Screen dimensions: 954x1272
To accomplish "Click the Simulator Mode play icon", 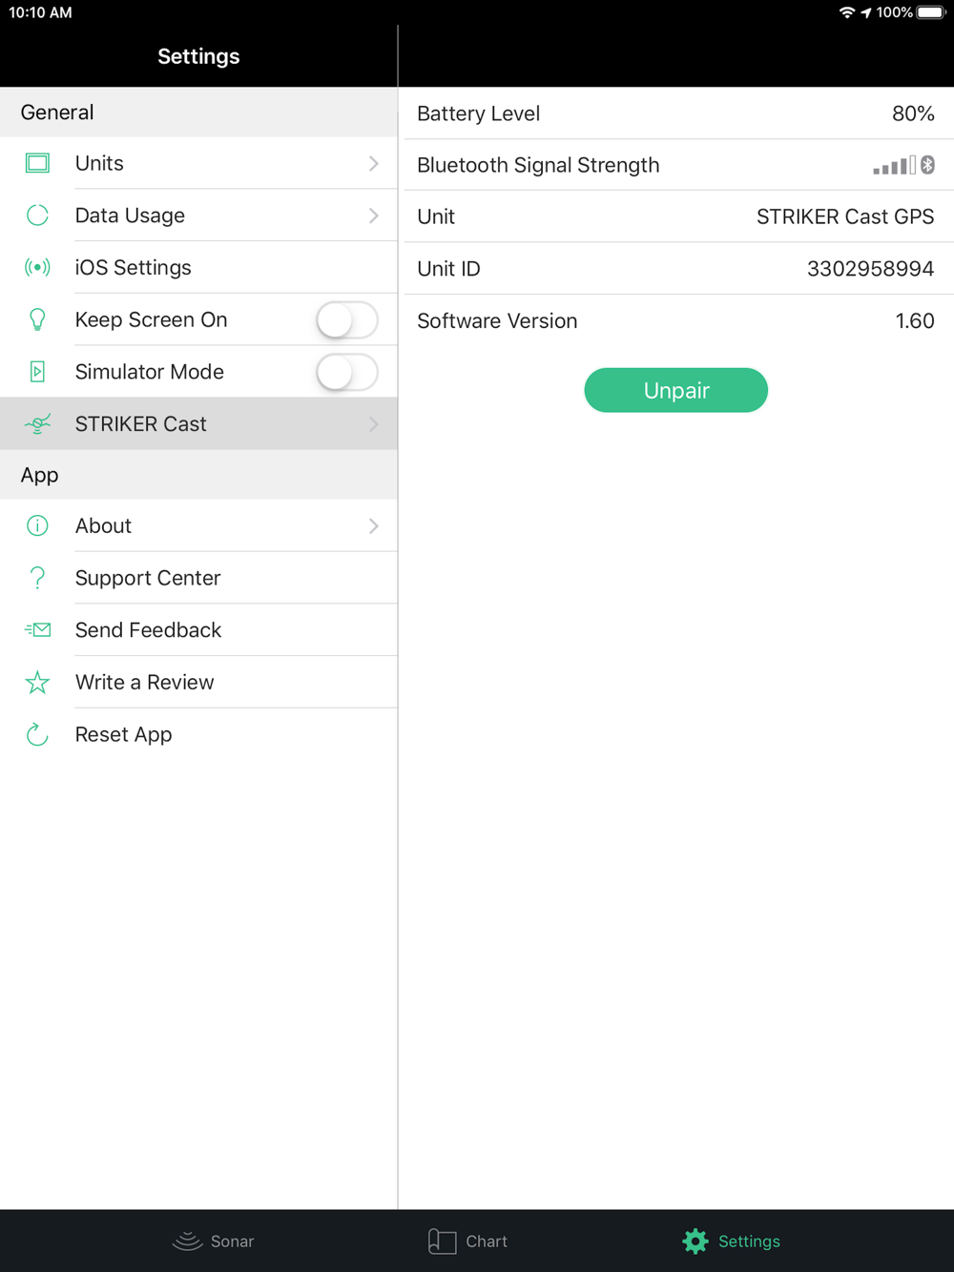I will pos(37,372).
